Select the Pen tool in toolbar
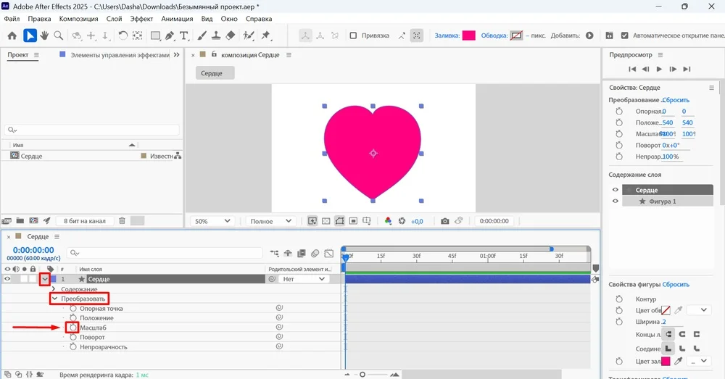725x379 pixels. tap(170, 36)
